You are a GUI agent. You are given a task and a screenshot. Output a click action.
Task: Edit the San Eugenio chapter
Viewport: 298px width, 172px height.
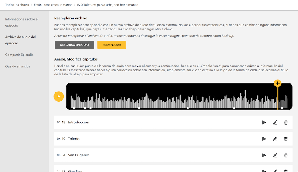point(275,155)
